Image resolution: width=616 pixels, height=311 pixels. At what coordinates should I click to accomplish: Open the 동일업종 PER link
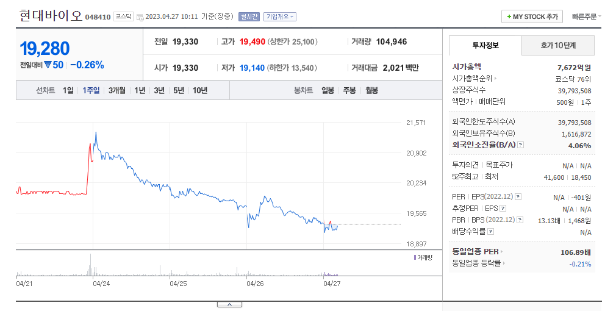point(475,252)
